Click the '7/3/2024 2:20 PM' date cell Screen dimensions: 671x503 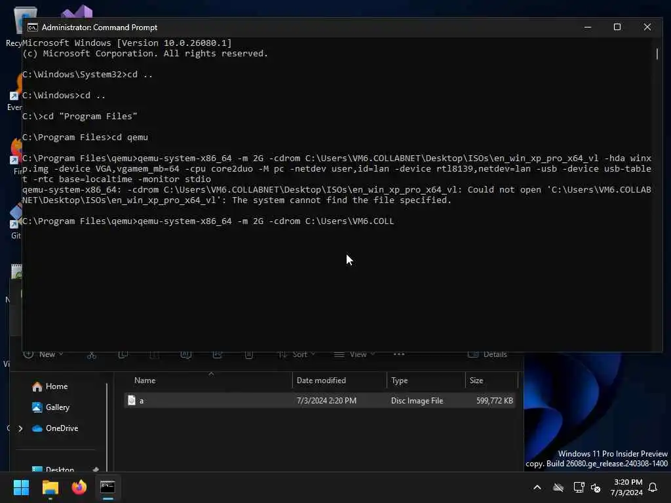coord(326,401)
